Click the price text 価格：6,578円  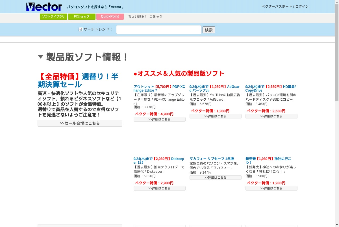(x=201, y=104)
